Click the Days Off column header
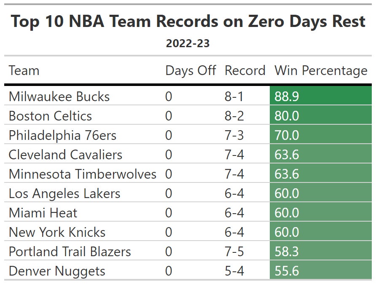Screen dimensions: 376x284 (191, 70)
